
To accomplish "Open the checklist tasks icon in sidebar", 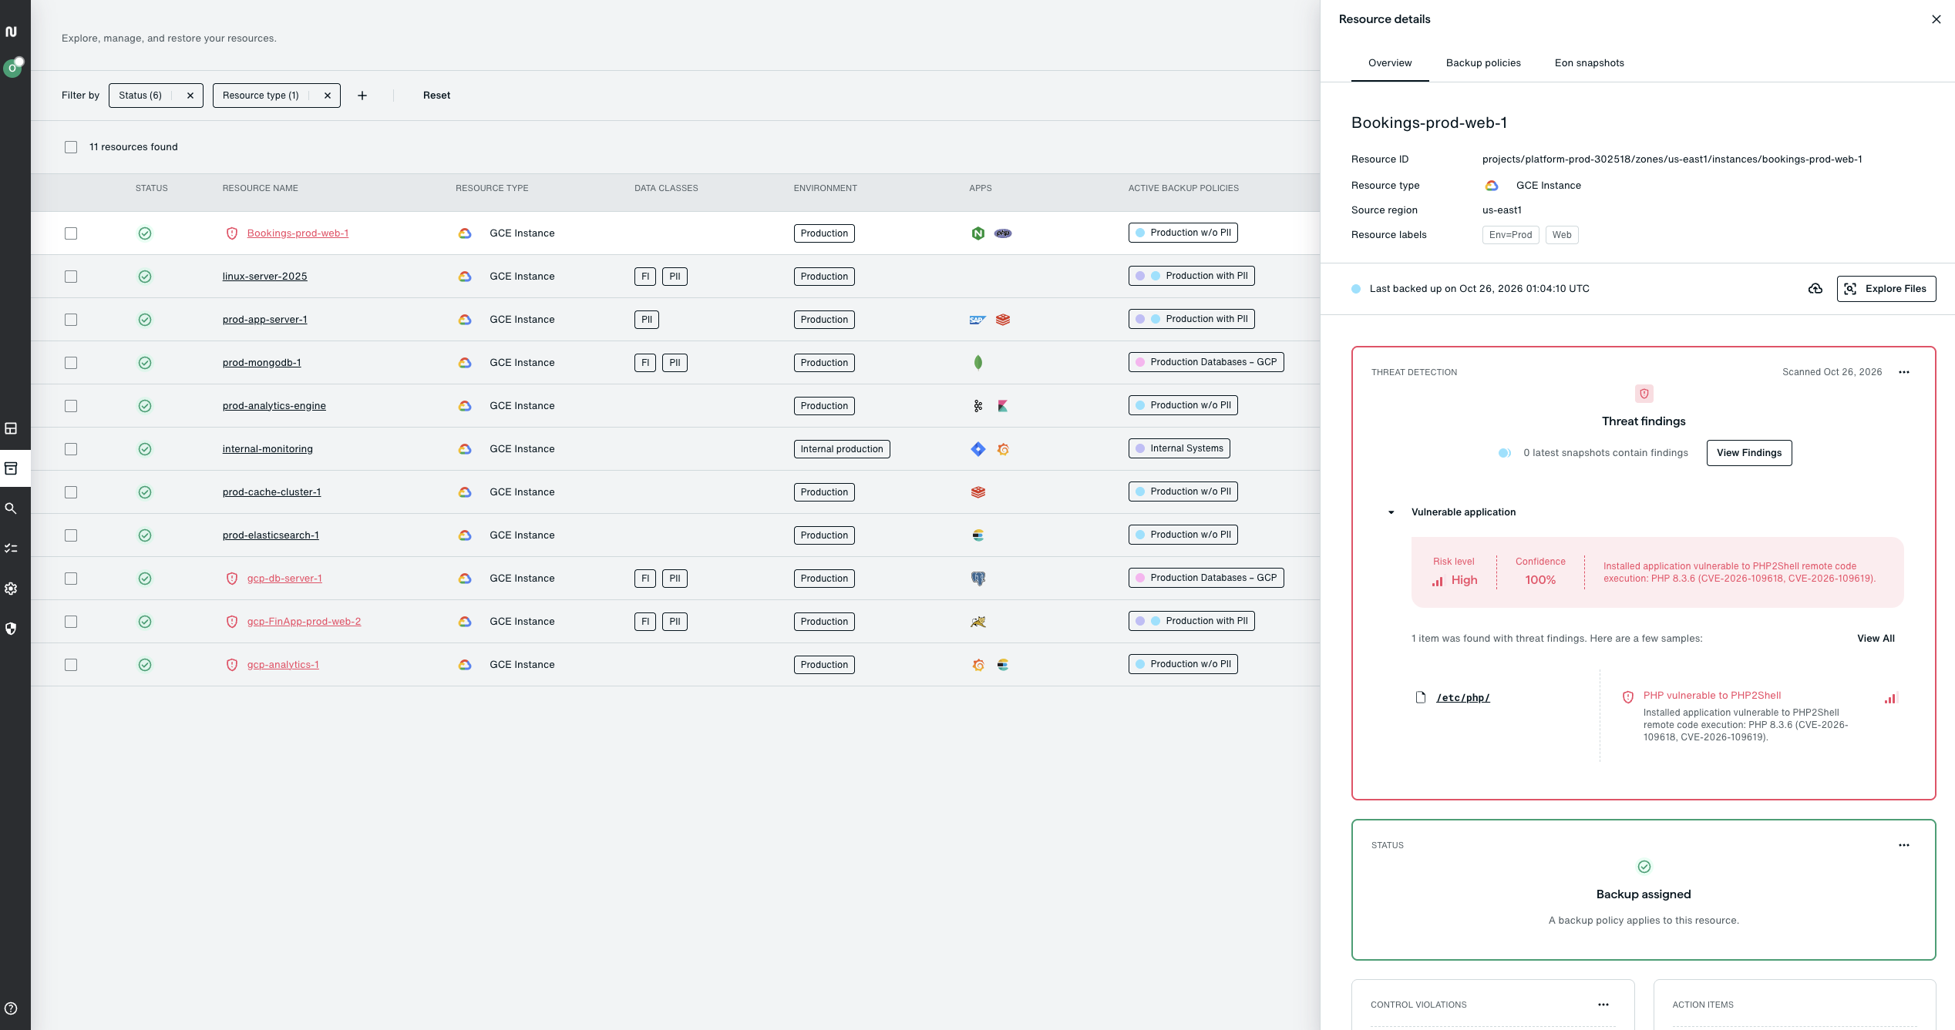I will tap(11, 549).
